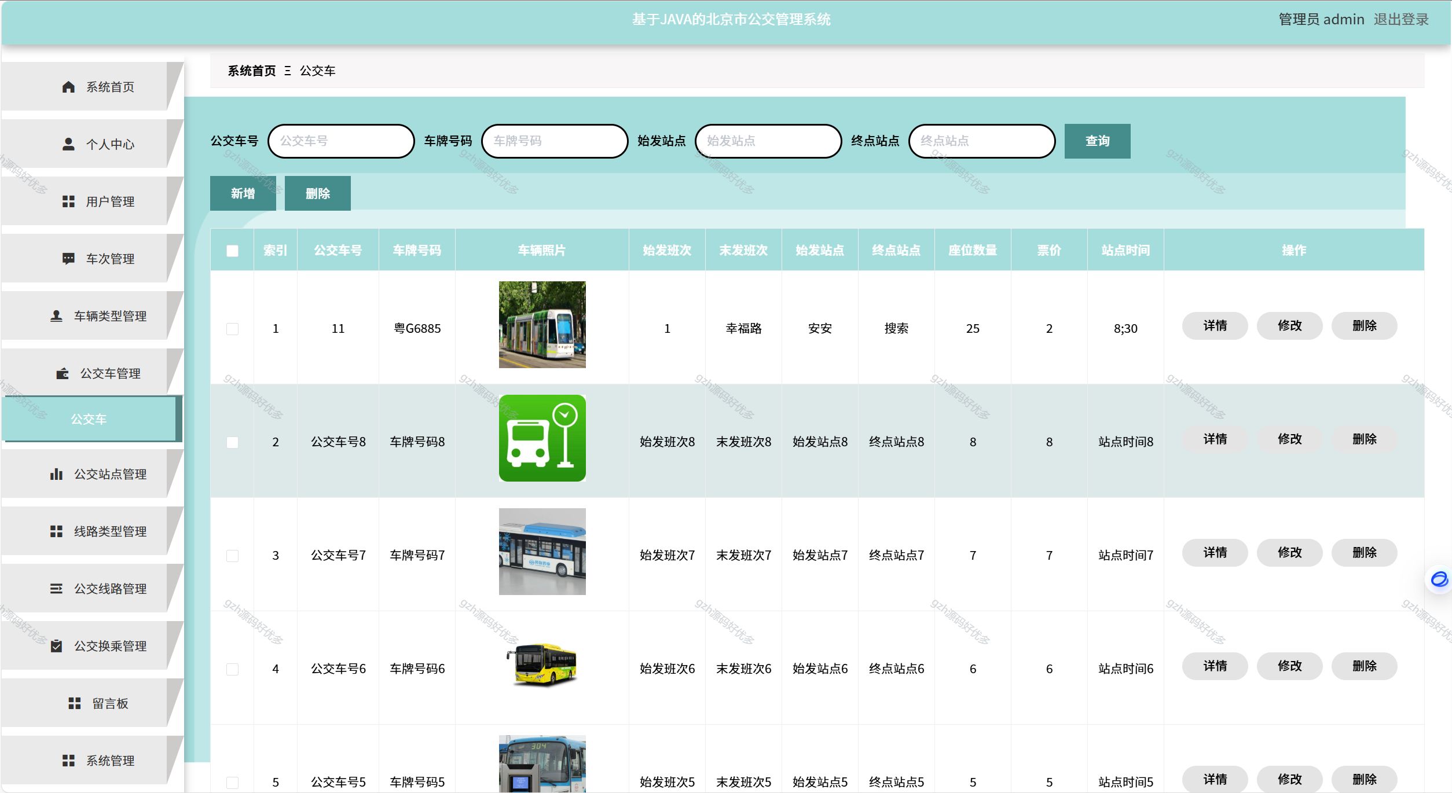Screen dimensions: 1452x793
Task: Open green bus stop thumbnail in row 公交车号8
Action: [542, 438]
